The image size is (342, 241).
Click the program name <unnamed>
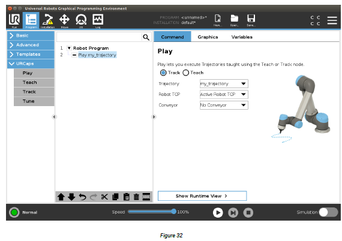tap(194, 17)
